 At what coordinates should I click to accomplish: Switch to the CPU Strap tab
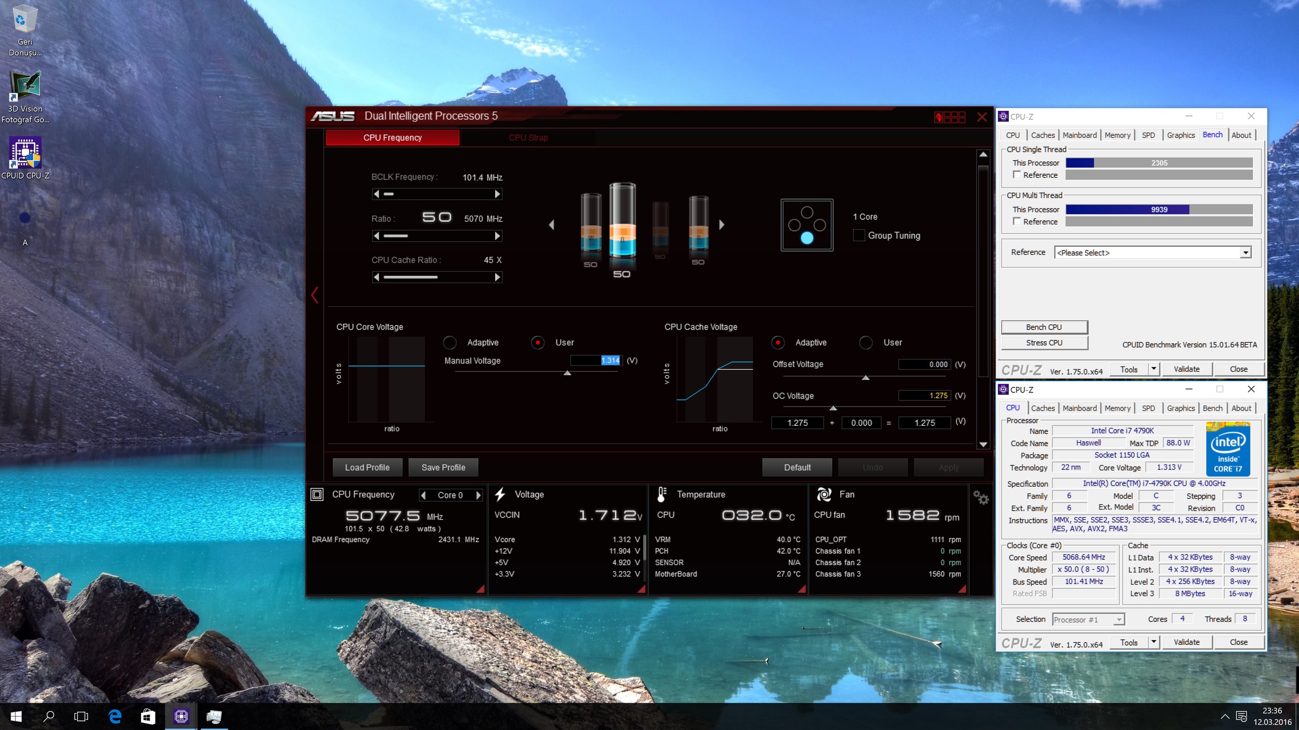tap(528, 137)
